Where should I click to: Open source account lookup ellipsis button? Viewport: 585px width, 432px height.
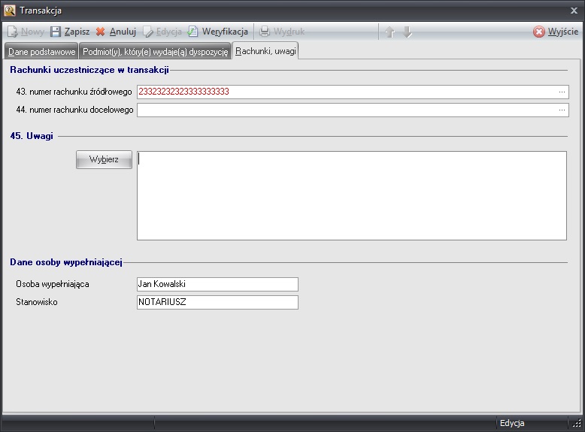562,92
